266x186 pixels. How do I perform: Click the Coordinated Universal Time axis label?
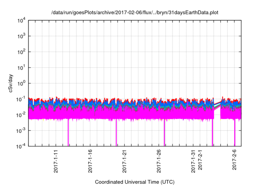point(135,182)
